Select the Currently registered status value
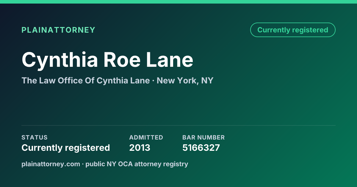The height and width of the screenshot is (187, 357). [x=66, y=148]
